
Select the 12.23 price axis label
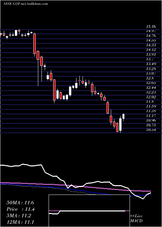pyautogui.click(x=151, y=92)
